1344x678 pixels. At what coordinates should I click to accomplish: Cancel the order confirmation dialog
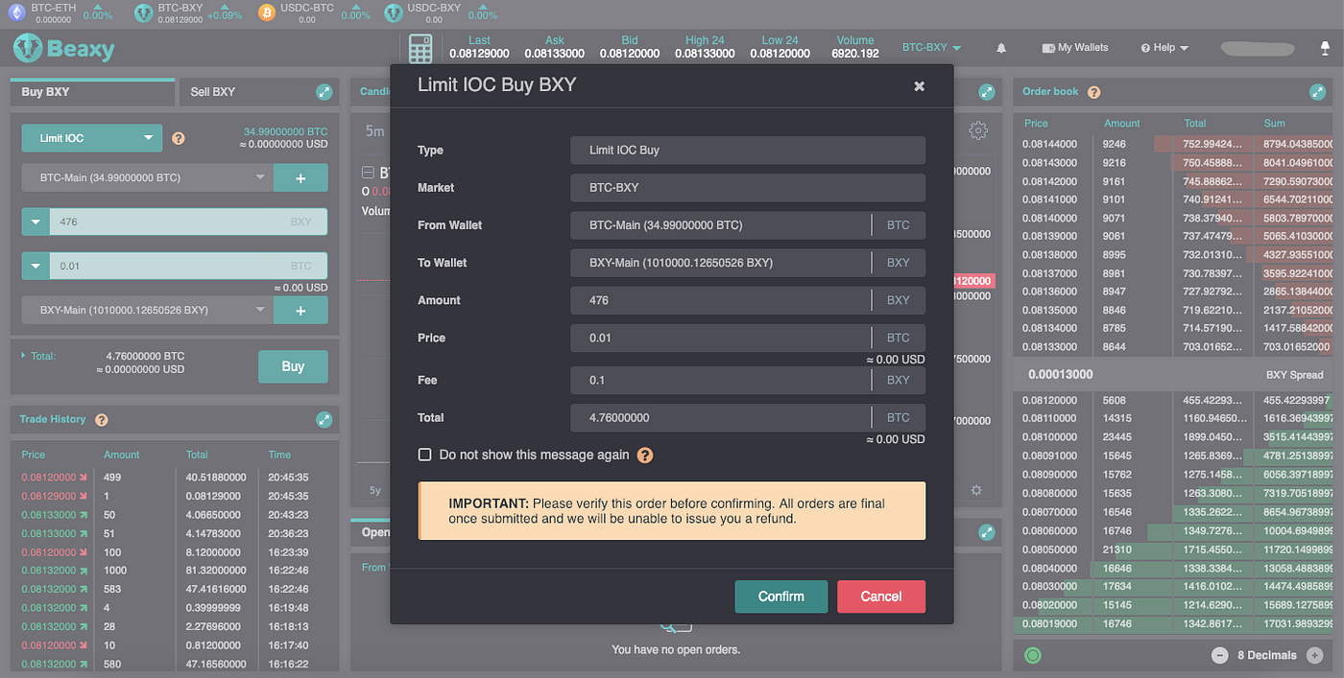(881, 596)
